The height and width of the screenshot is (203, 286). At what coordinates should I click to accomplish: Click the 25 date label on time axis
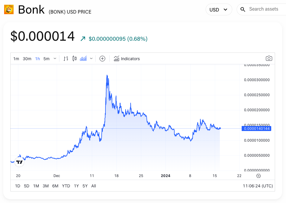141,176
